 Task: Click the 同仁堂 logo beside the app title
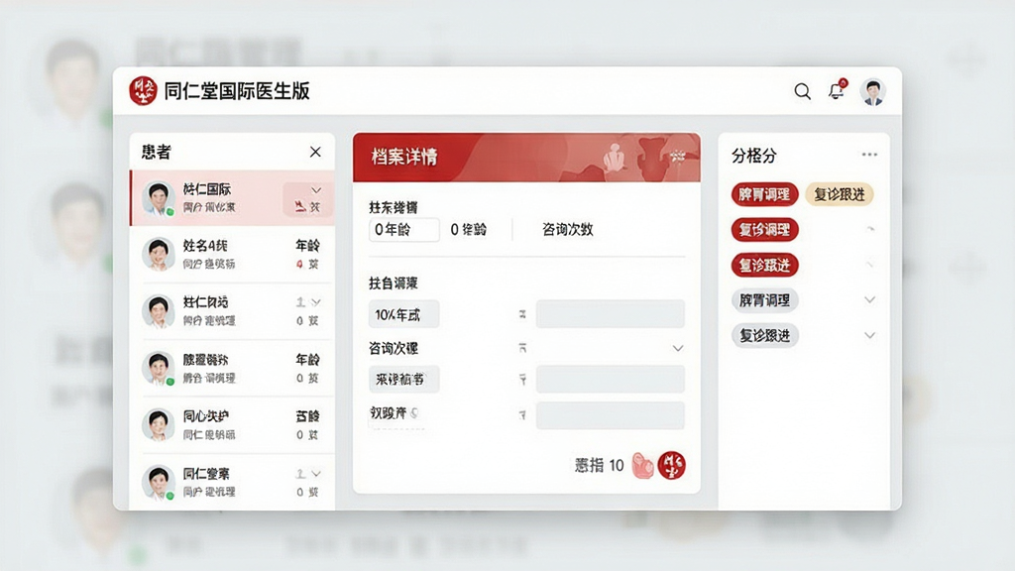(143, 90)
